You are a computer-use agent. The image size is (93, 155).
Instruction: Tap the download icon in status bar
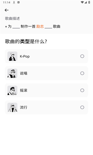pos(14,2)
